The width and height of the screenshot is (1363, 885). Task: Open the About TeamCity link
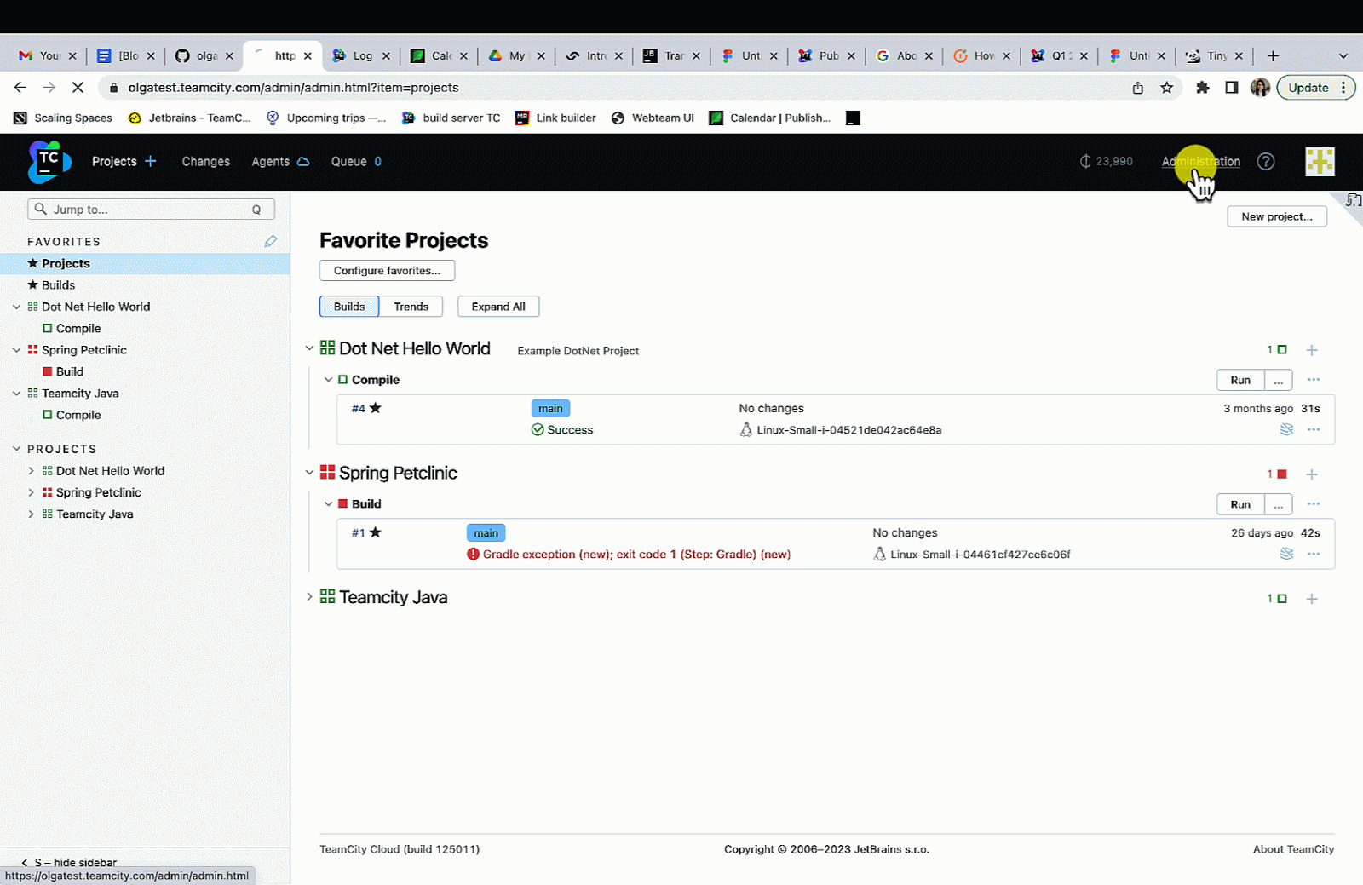pyautogui.click(x=1293, y=849)
